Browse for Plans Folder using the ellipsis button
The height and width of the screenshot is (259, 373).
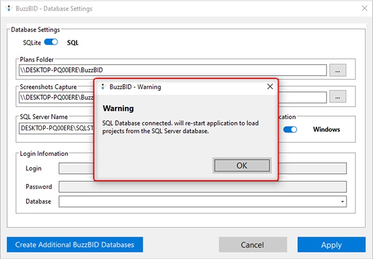[x=337, y=70]
